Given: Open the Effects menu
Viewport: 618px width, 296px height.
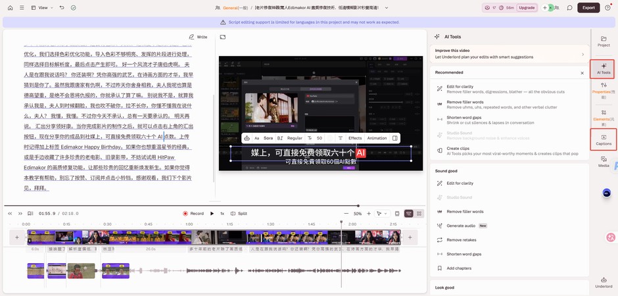Looking at the screenshot, I should tap(355, 138).
